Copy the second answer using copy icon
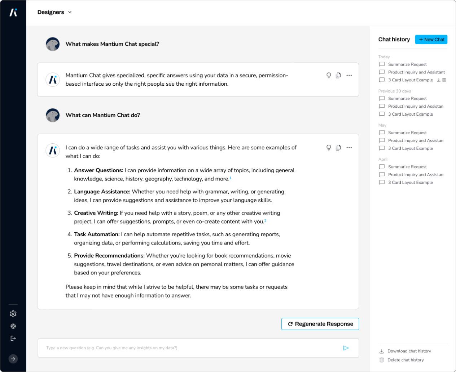 pos(338,147)
